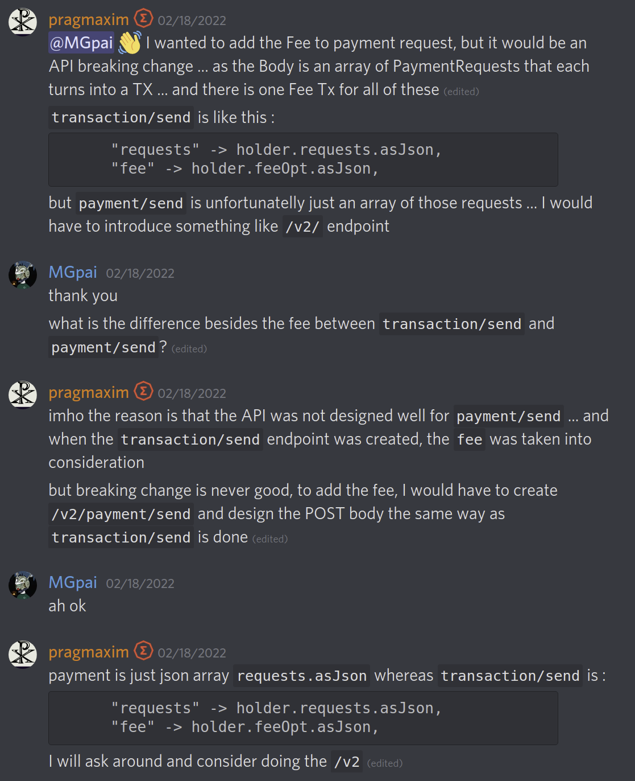This screenshot has width=635, height=781.
Task: Click MGpai's avatar beside 'ah ok'
Action: [x=22, y=585]
